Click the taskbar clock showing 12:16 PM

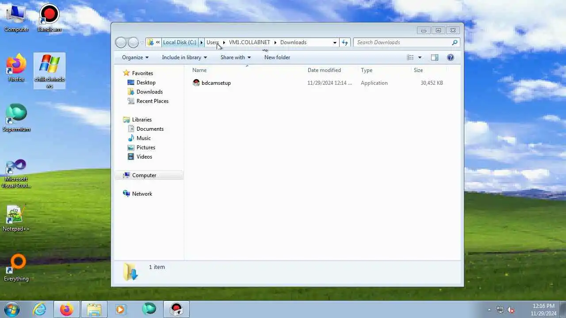543,310
